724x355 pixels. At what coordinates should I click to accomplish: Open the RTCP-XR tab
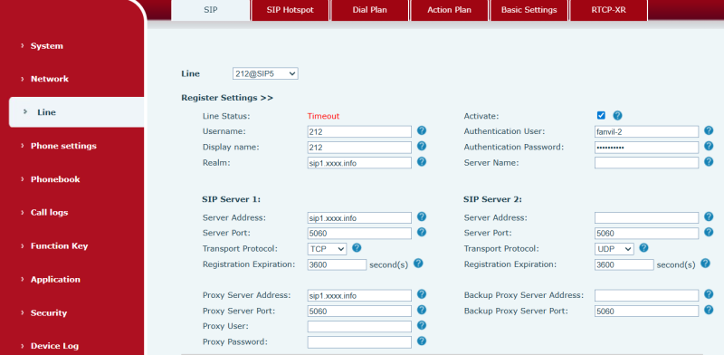click(608, 10)
